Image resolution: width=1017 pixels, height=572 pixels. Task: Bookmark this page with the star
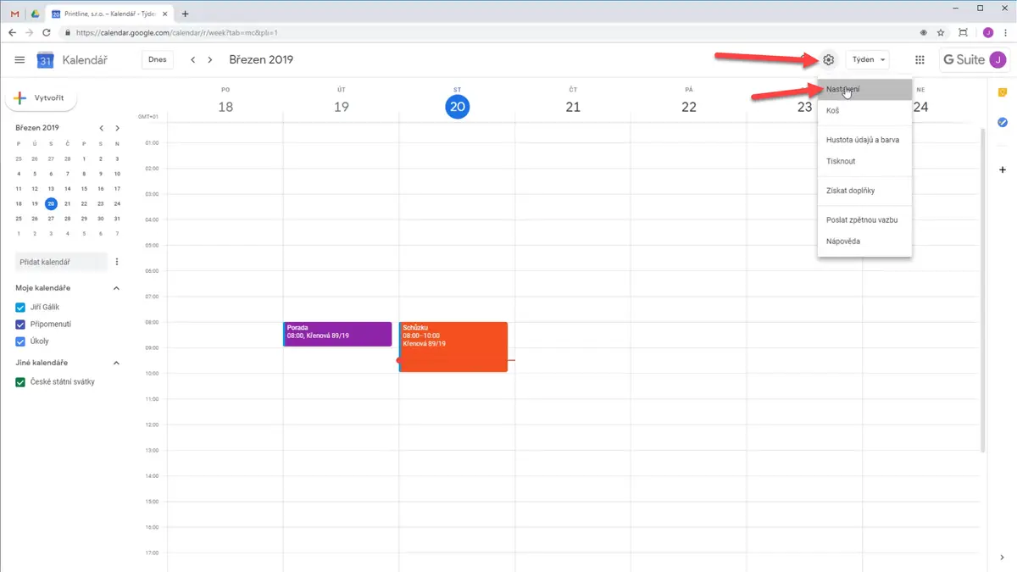pyautogui.click(x=941, y=33)
